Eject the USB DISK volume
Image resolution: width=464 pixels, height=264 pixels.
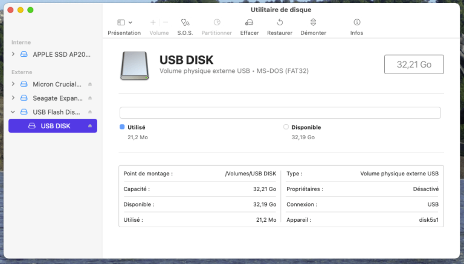pyautogui.click(x=90, y=126)
